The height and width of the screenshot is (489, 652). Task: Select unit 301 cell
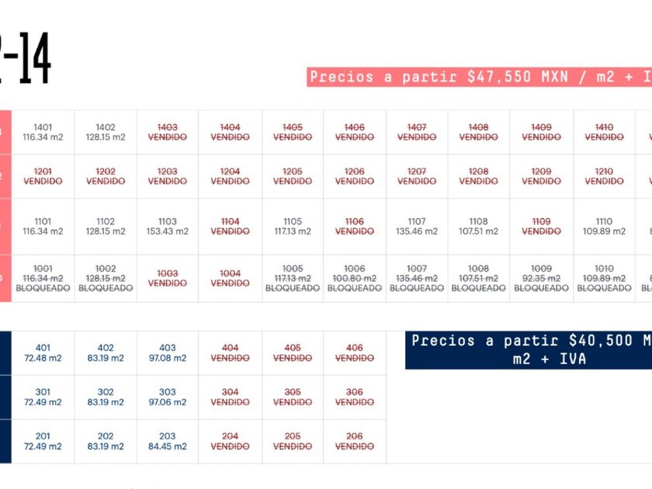[x=43, y=397]
